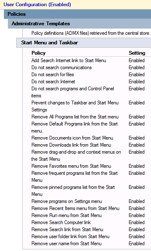Select Remove programs on Settings menu policy
Viewport: 151px width, 251px height.
[x=67, y=201]
